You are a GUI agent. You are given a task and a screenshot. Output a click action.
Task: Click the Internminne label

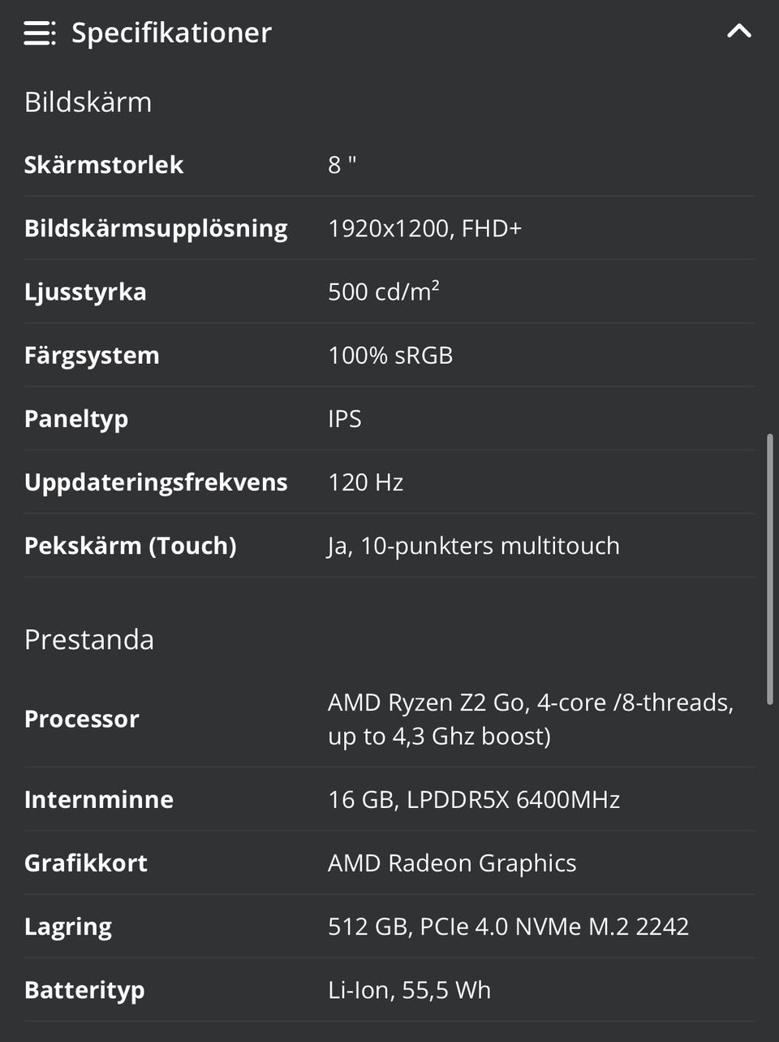[98, 799]
